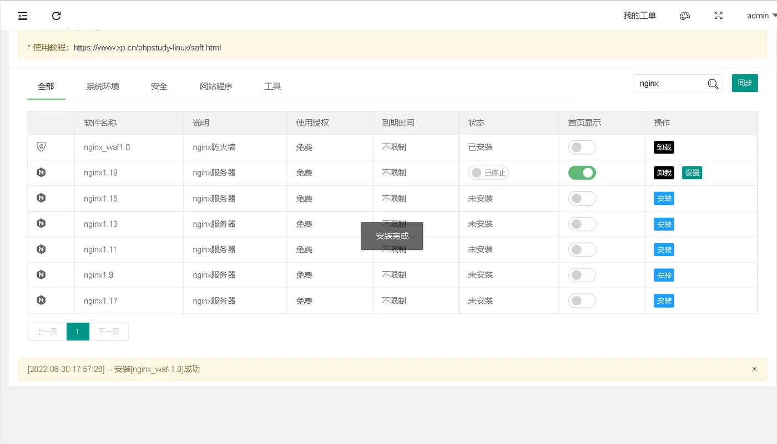The width and height of the screenshot is (777, 444).
Task: Enable homepage display for nginx1.15
Action: tap(582, 198)
